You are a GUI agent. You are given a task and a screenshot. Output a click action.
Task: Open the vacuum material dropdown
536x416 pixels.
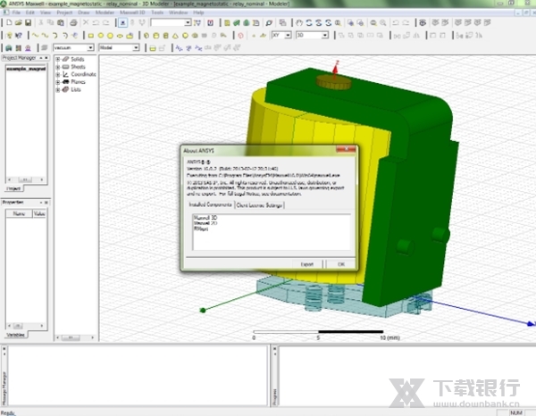coord(89,48)
